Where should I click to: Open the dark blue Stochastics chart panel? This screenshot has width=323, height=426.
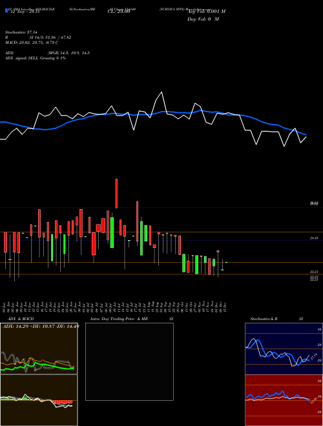coord(284,349)
